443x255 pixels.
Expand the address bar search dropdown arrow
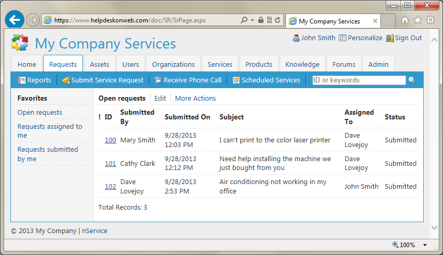pyautogui.click(x=253, y=20)
